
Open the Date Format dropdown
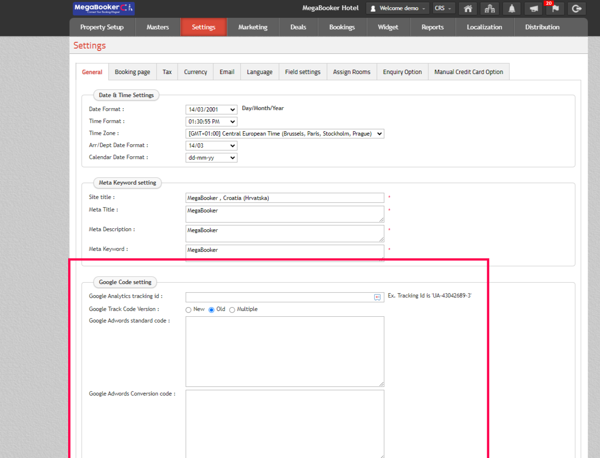211,110
